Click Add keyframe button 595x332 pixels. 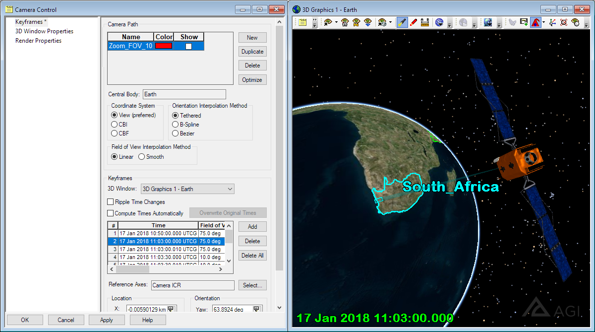click(252, 226)
